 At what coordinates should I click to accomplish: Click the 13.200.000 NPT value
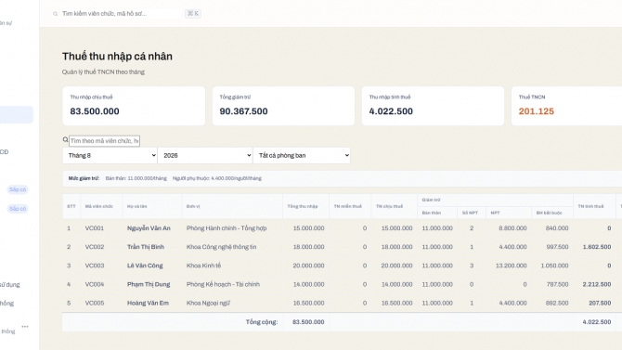pyautogui.click(x=511, y=266)
